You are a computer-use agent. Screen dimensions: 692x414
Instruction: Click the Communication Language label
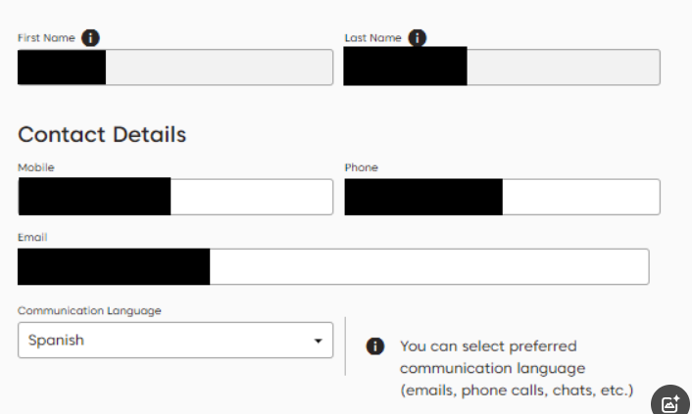89,310
